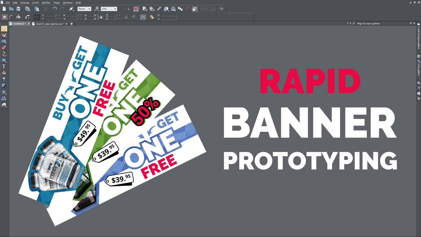
Task: Click the Y position input field
Action: click(x=50, y=19)
